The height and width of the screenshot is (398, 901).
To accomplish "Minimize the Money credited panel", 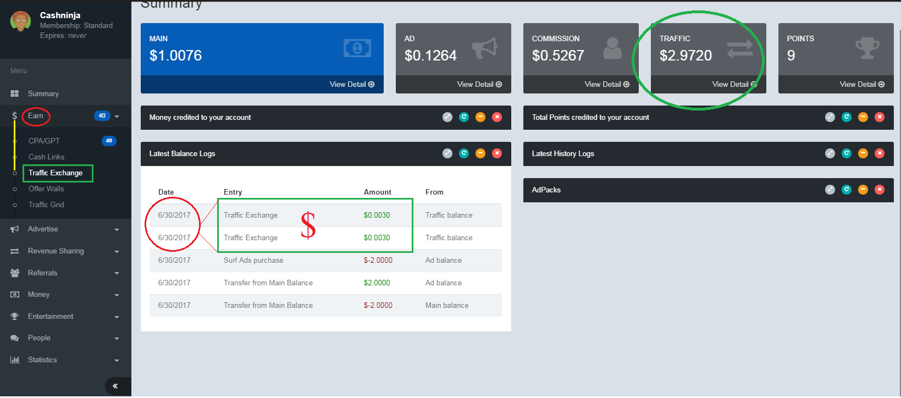I will pos(480,117).
